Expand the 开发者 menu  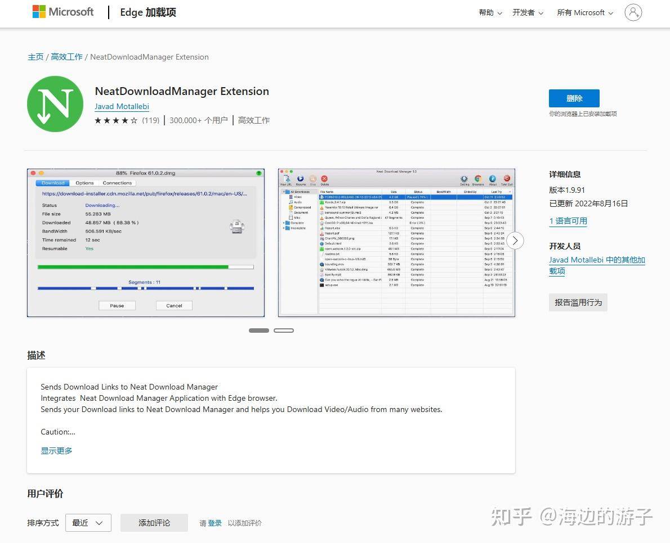[x=528, y=13]
